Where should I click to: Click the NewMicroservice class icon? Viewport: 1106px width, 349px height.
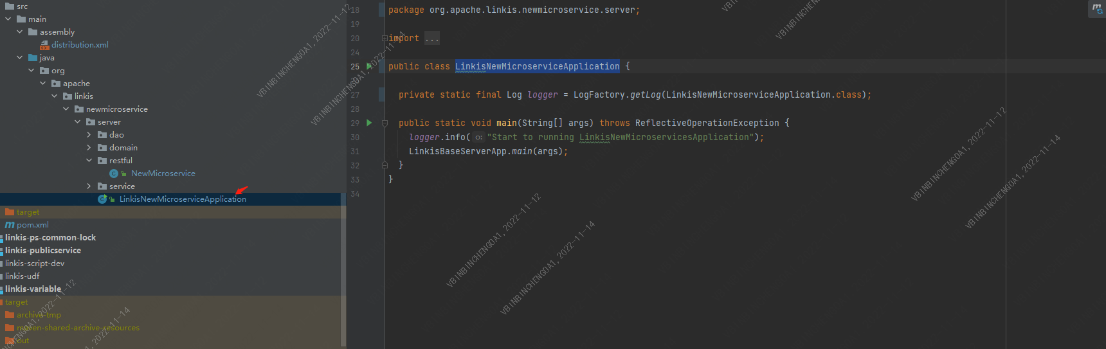(x=114, y=174)
